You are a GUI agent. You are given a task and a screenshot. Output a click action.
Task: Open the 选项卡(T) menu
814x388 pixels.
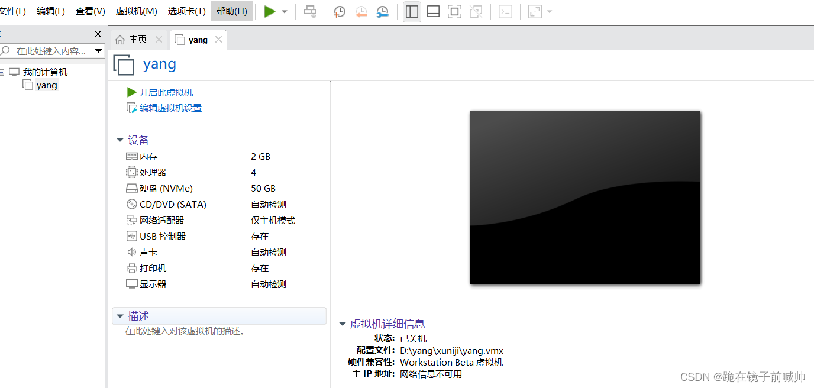point(187,11)
